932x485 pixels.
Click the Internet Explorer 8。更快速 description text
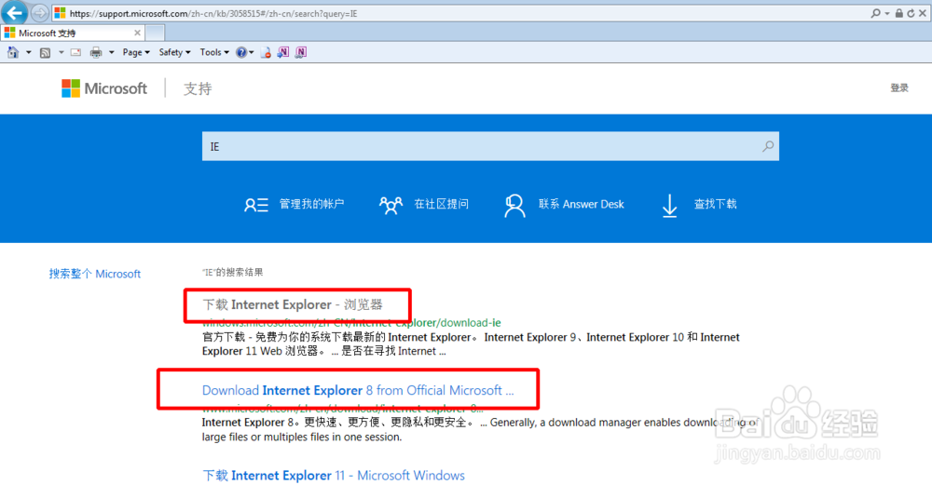pyautogui.click(x=480, y=430)
